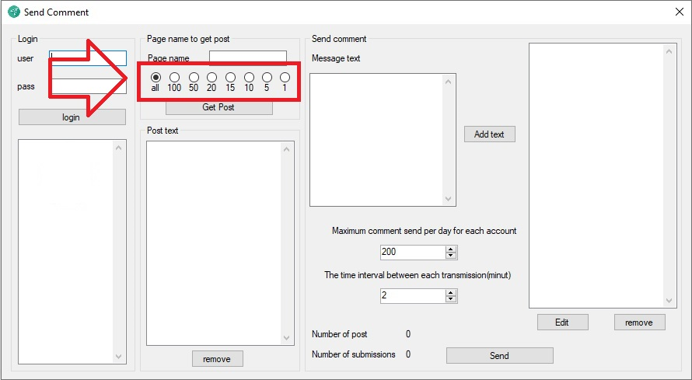Click inside the Message text box
The width and height of the screenshot is (692, 380).
click(376, 140)
